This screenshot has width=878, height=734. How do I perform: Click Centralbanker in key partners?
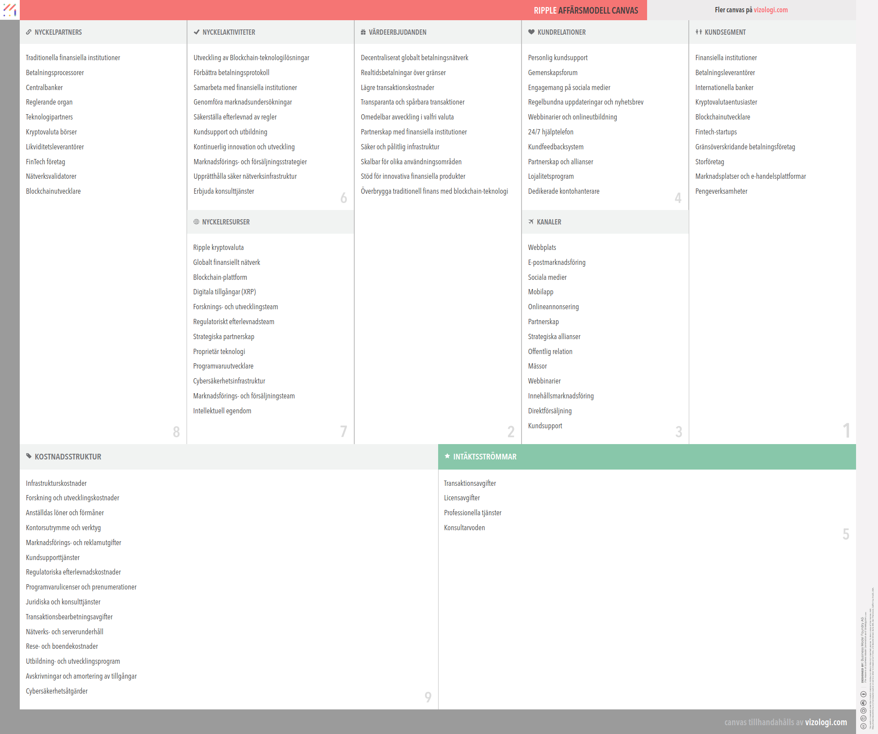tap(44, 87)
